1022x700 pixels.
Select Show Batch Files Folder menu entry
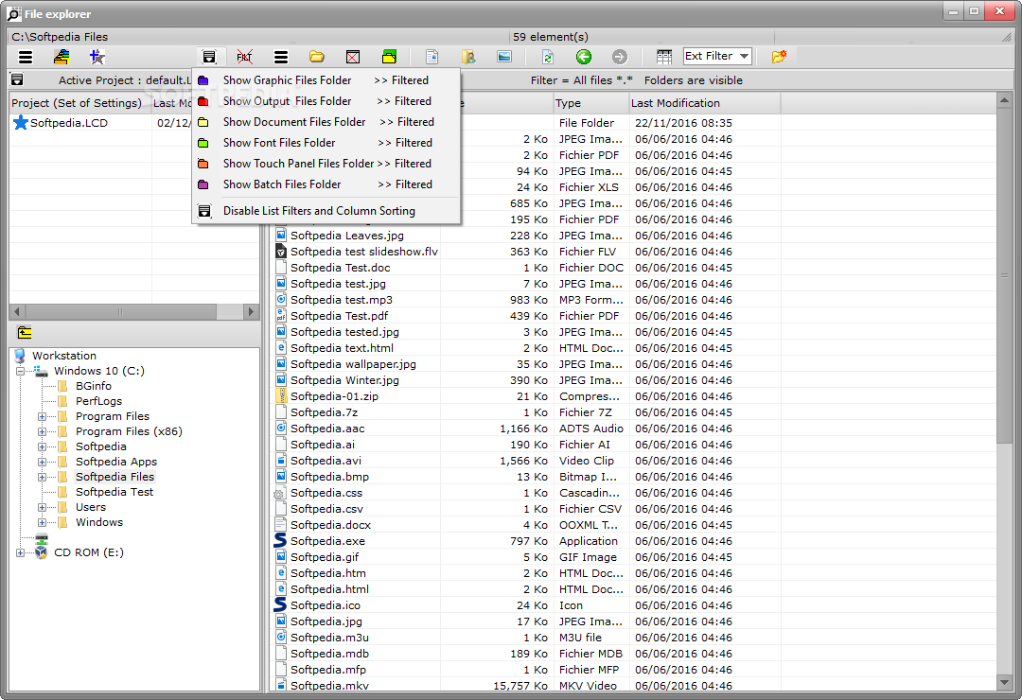326,184
